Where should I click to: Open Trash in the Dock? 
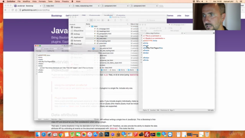pos(207,135)
